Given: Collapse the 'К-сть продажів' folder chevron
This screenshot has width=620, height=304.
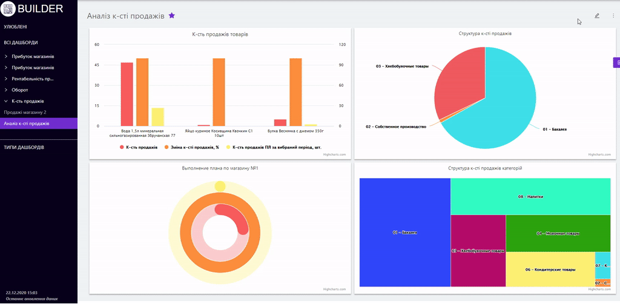Looking at the screenshot, I should click(x=6, y=101).
